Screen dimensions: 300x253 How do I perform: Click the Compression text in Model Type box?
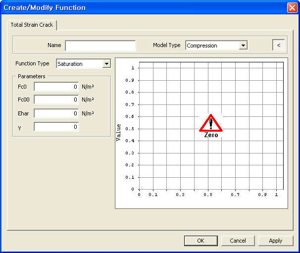click(212, 46)
